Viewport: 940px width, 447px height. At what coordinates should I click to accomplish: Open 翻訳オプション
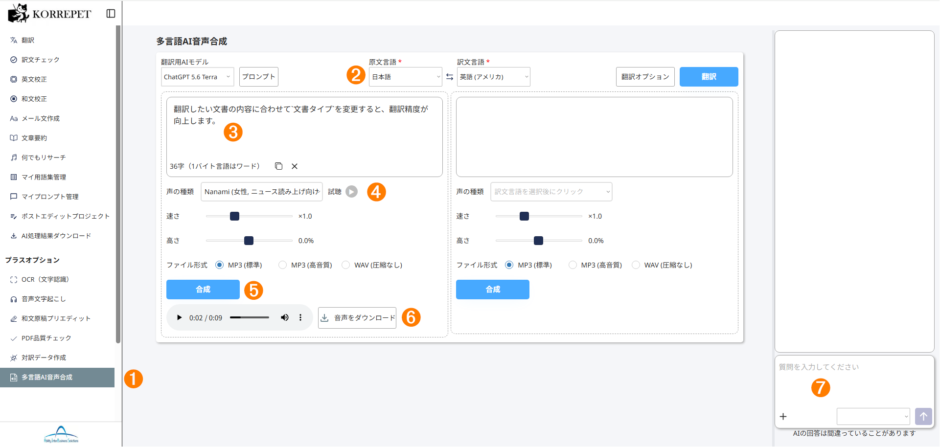(645, 77)
